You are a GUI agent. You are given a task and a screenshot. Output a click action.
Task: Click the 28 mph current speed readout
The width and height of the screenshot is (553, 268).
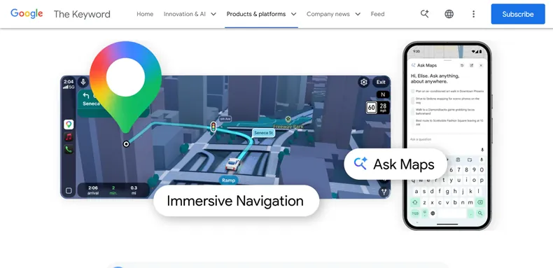tap(383, 107)
